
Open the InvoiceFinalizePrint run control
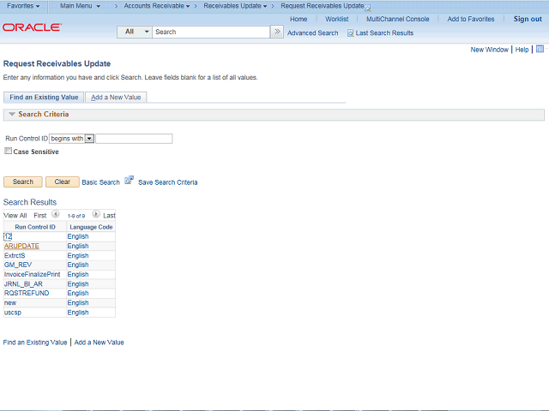pyautogui.click(x=33, y=274)
